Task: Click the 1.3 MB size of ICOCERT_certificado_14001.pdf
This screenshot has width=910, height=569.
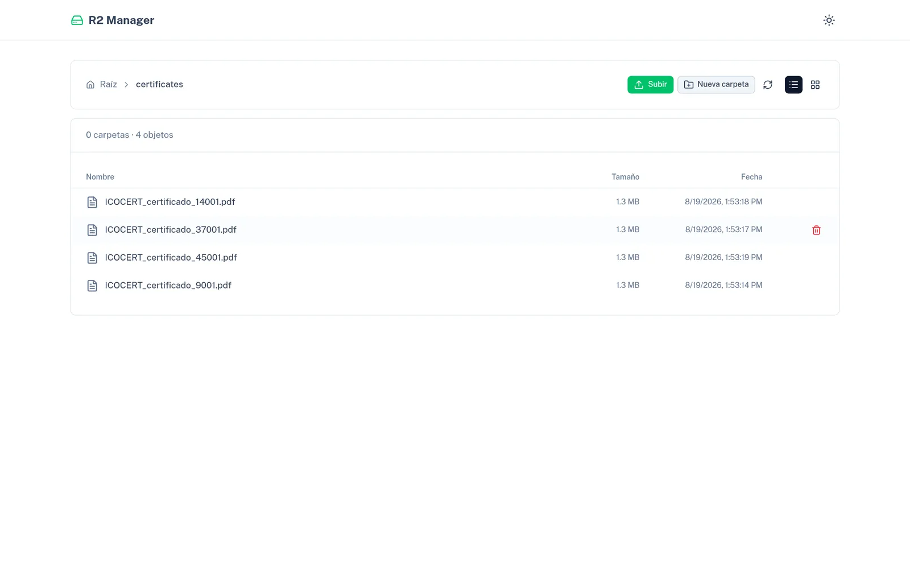Action: tap(627, 202)
